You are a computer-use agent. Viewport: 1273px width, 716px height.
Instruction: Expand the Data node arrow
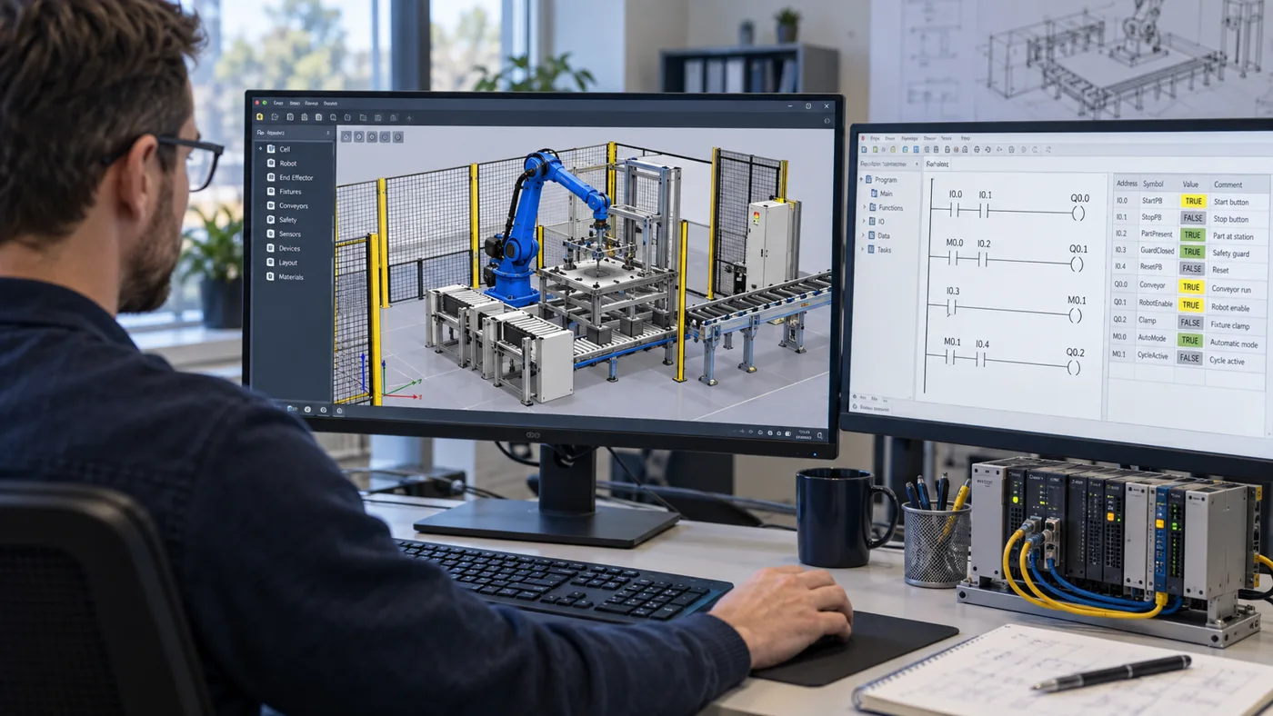[x=863, y=234]
